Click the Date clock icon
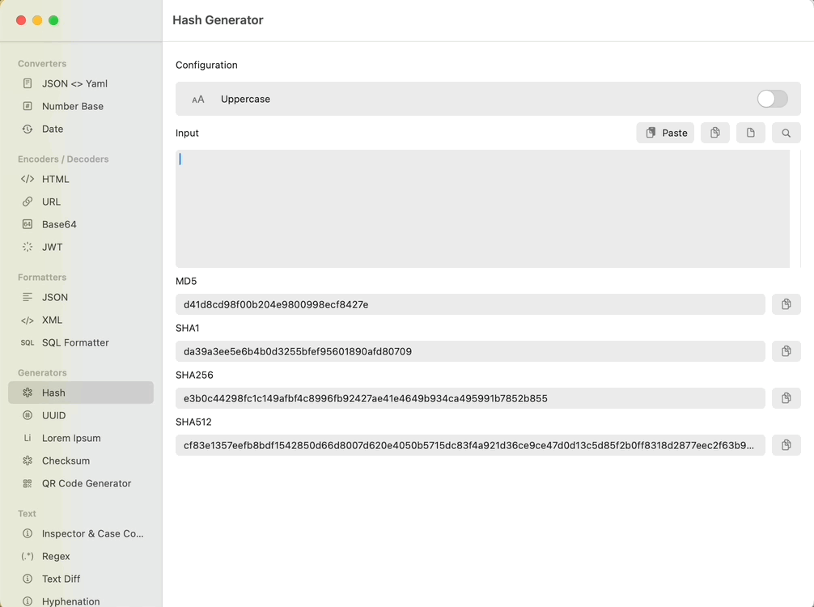The image size is (814, 607). click(28, 129)
